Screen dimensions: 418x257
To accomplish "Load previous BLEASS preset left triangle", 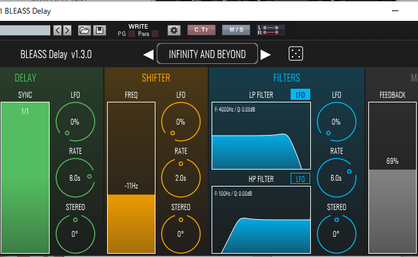I will point(148,55).
